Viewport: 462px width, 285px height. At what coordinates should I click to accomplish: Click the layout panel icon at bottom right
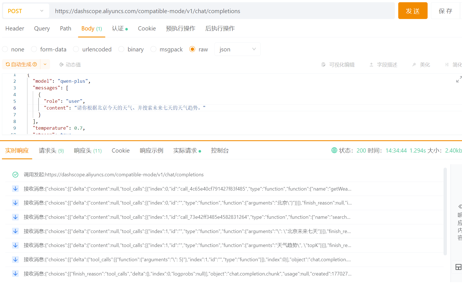tap(458, 267)
